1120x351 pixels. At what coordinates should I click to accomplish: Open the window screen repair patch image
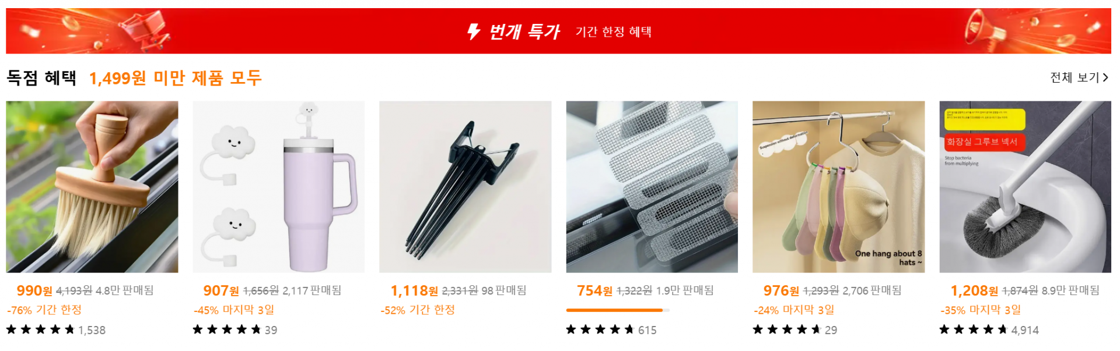[x=652, y=187]
